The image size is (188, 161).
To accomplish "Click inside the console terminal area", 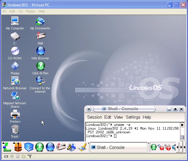I will [133, 132].
